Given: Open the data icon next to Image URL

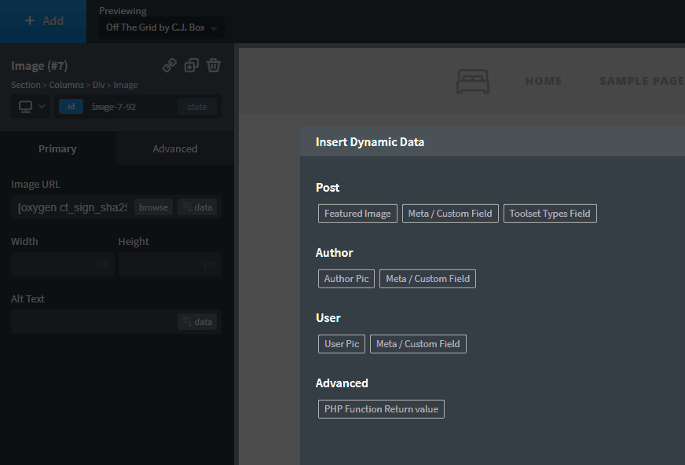Looking at the screenshot, I should (197, 207).
